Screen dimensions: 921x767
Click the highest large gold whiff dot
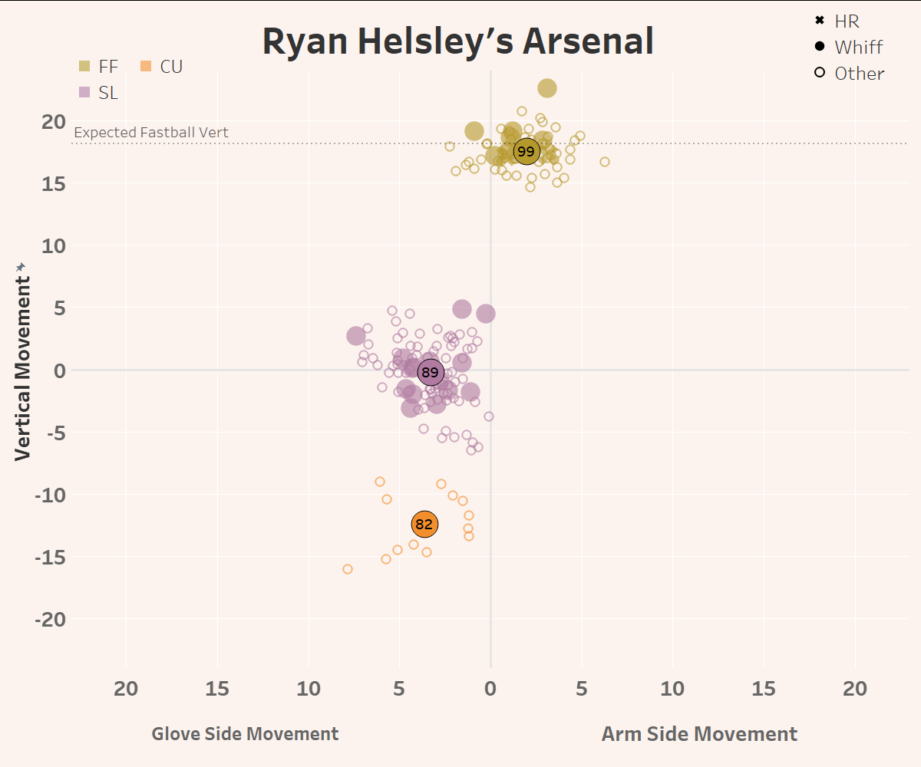click(x=546, y=88)
